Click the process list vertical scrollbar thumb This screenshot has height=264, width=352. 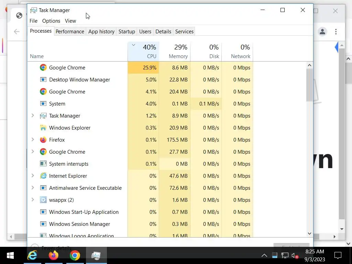point(309,85)
